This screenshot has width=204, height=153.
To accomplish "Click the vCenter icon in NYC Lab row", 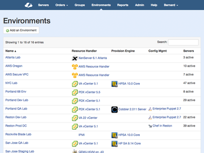I will [75, 84].
